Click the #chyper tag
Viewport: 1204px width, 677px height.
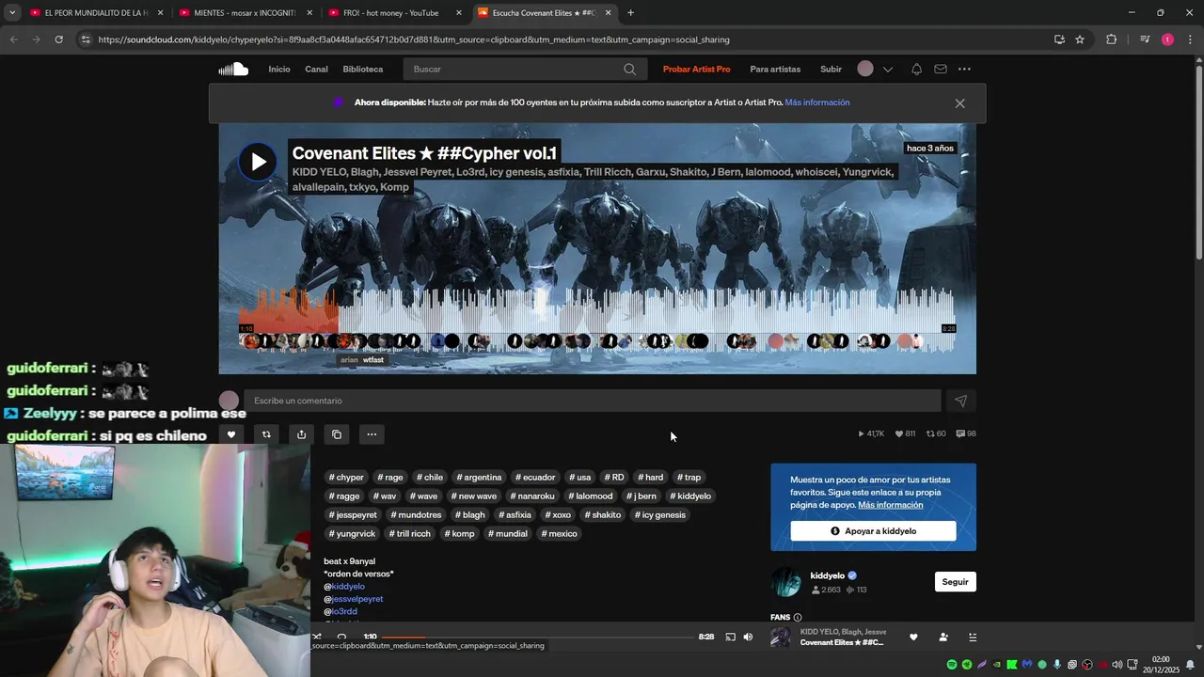click(x=346, y=477)
